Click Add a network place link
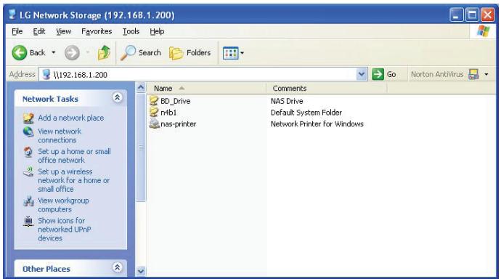 [x=71, y=118]
